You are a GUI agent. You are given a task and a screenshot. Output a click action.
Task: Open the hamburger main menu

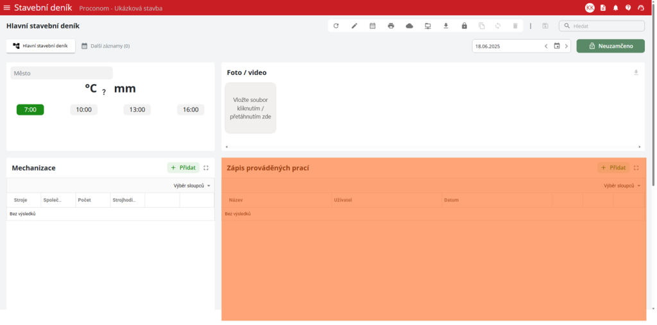click(x=7, y=8)
